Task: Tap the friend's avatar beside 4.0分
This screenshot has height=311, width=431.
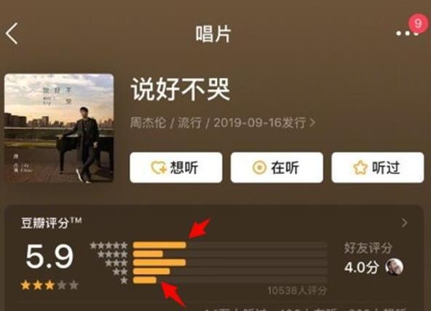Action: tap(394, 267)
